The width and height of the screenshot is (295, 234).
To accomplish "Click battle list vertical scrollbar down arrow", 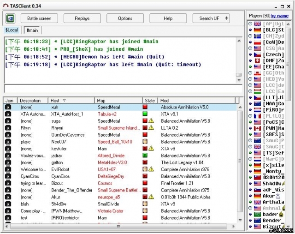I will 240,220.
